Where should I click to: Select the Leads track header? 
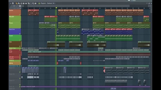click(15, 38)
